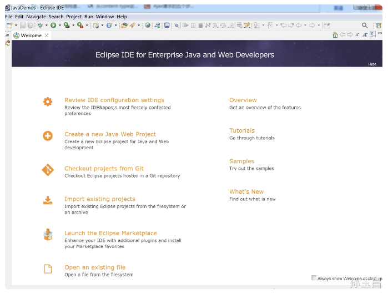Click the Previous Annotation icon
This screenshot has width=388, height=293.
(270, 26)
